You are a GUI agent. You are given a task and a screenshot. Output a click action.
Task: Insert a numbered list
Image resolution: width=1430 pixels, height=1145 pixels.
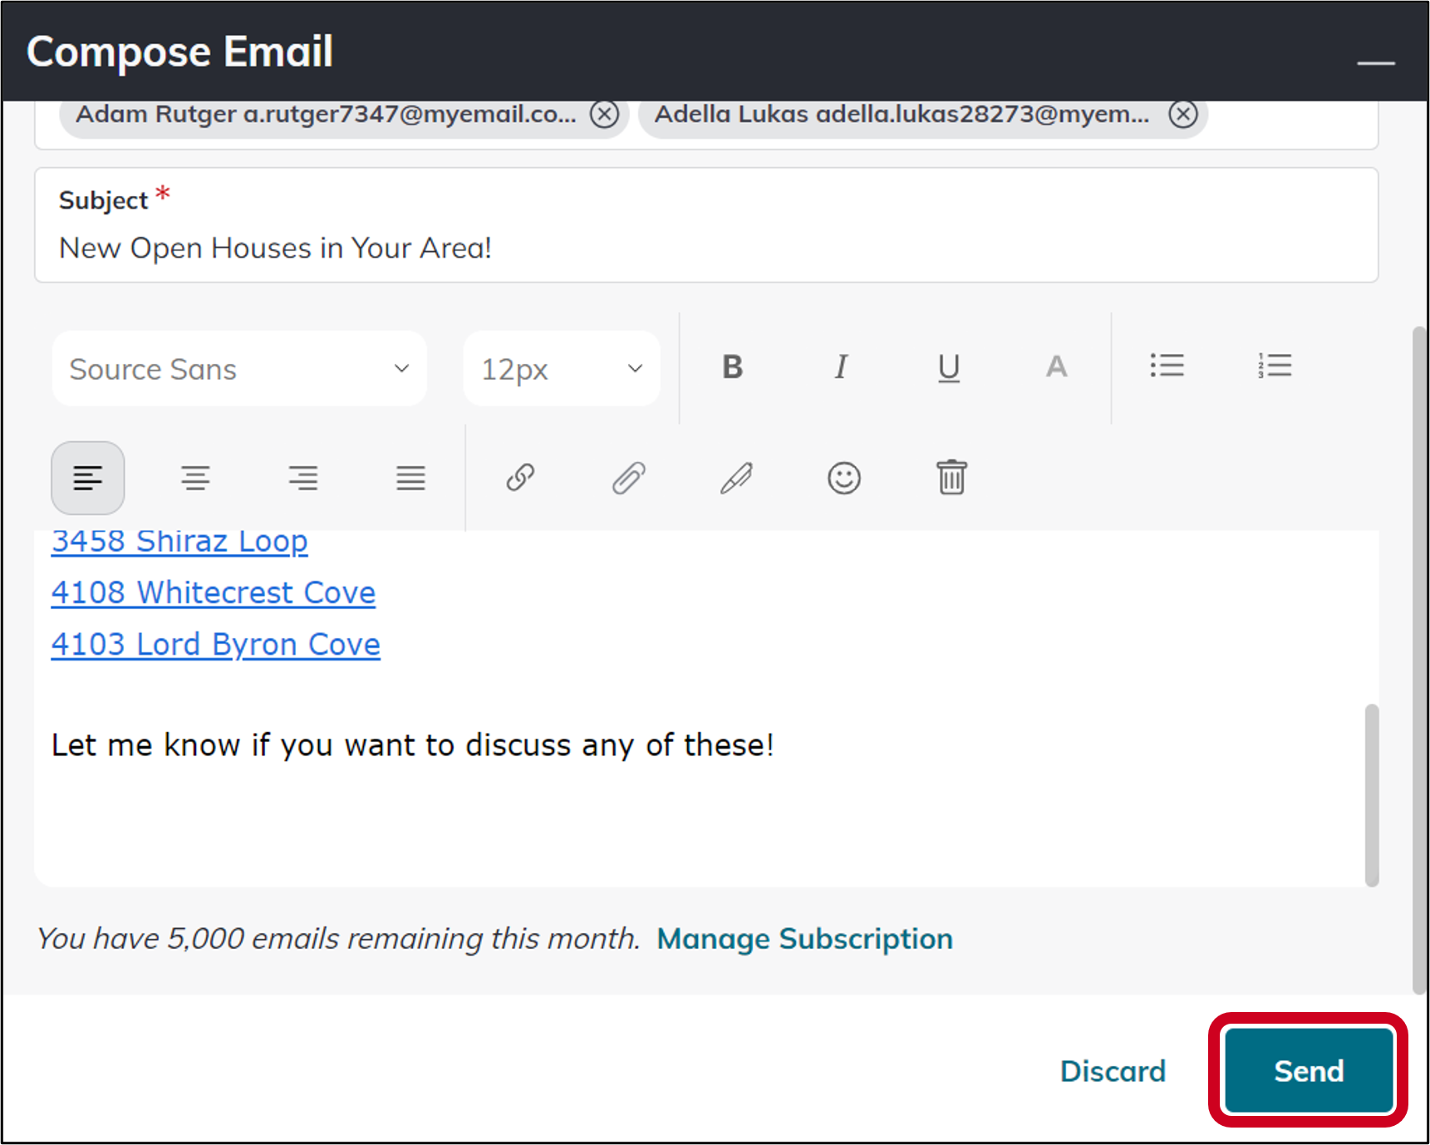(x=1275, y=366)
